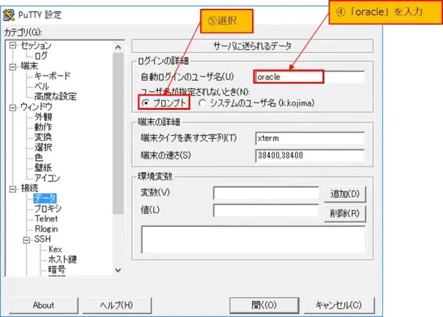Select the 色 (colour) category
The image size is (443, 317).
tap(38, 158)
